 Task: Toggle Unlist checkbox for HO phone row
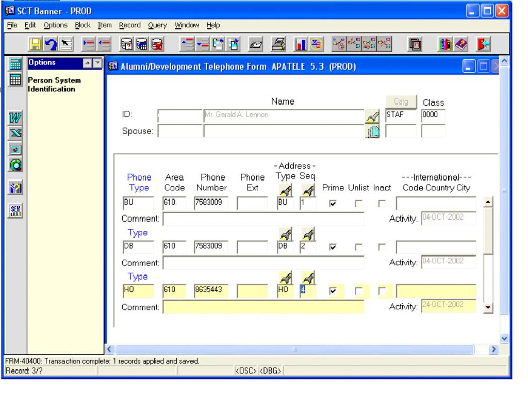359,291
